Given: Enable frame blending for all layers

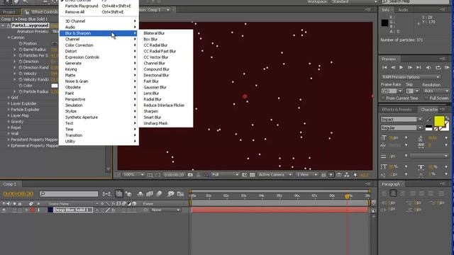Looking at the screenshot, I should [150, 193].
